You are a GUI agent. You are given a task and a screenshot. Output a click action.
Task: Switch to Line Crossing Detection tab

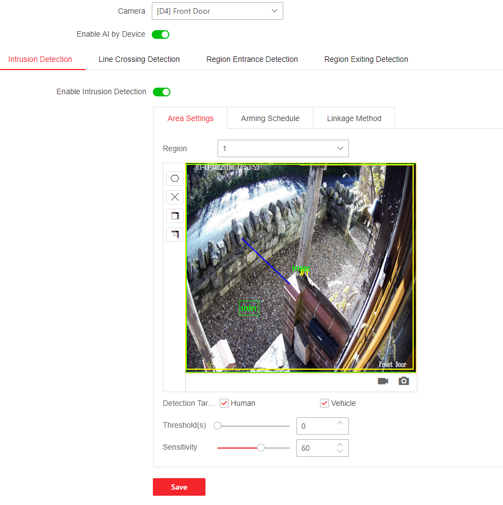click(x=139, y=59)
